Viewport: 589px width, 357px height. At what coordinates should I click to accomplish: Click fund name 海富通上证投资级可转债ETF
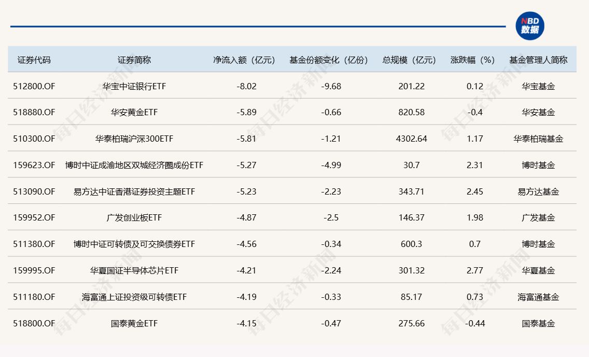[134, 297]
